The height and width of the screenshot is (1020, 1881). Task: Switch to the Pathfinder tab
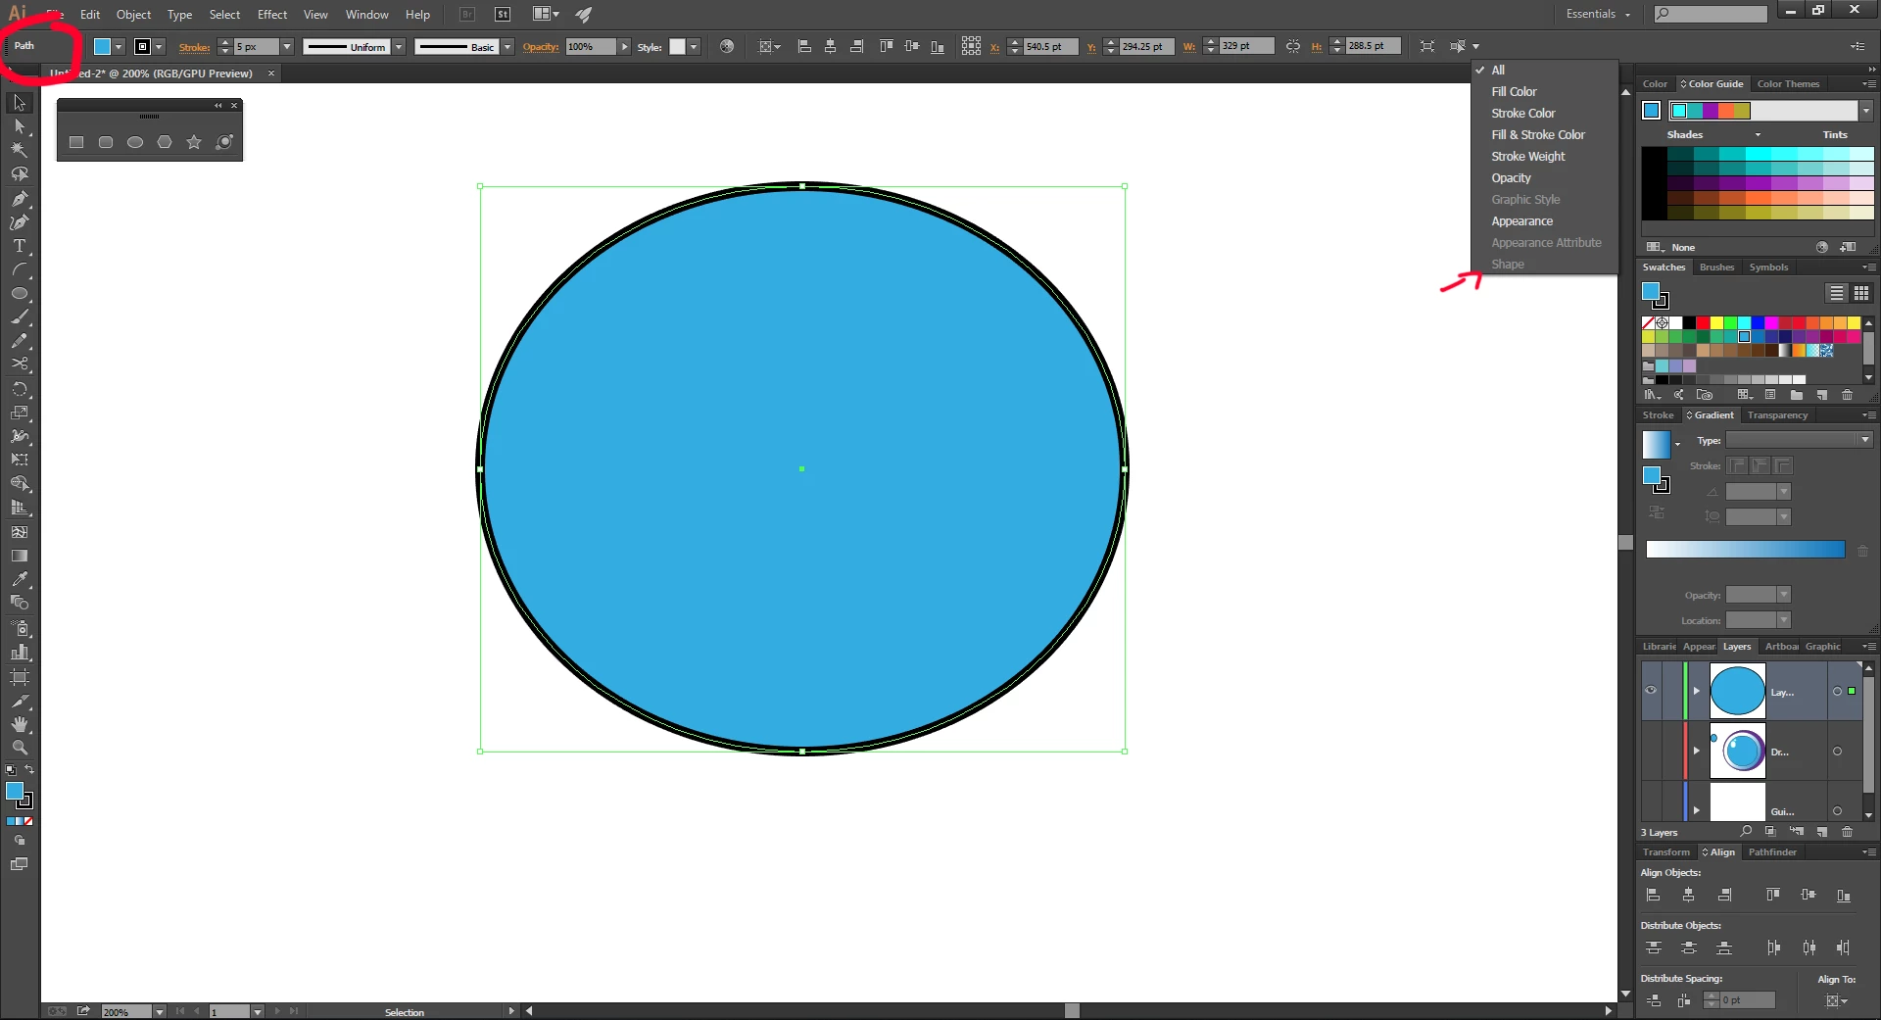[1772, 852]
